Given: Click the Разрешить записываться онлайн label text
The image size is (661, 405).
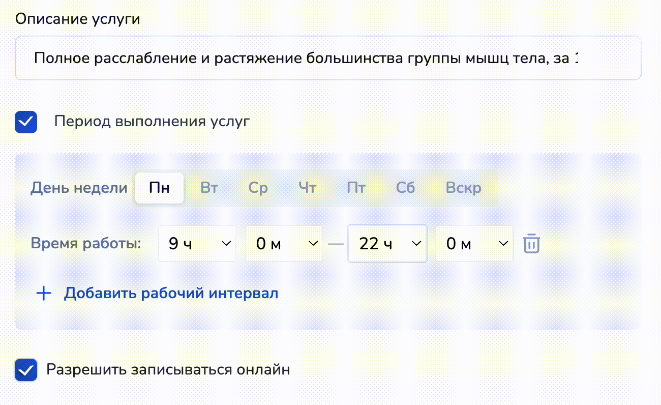Looking at the screenshot, I should tap(168, 369).
